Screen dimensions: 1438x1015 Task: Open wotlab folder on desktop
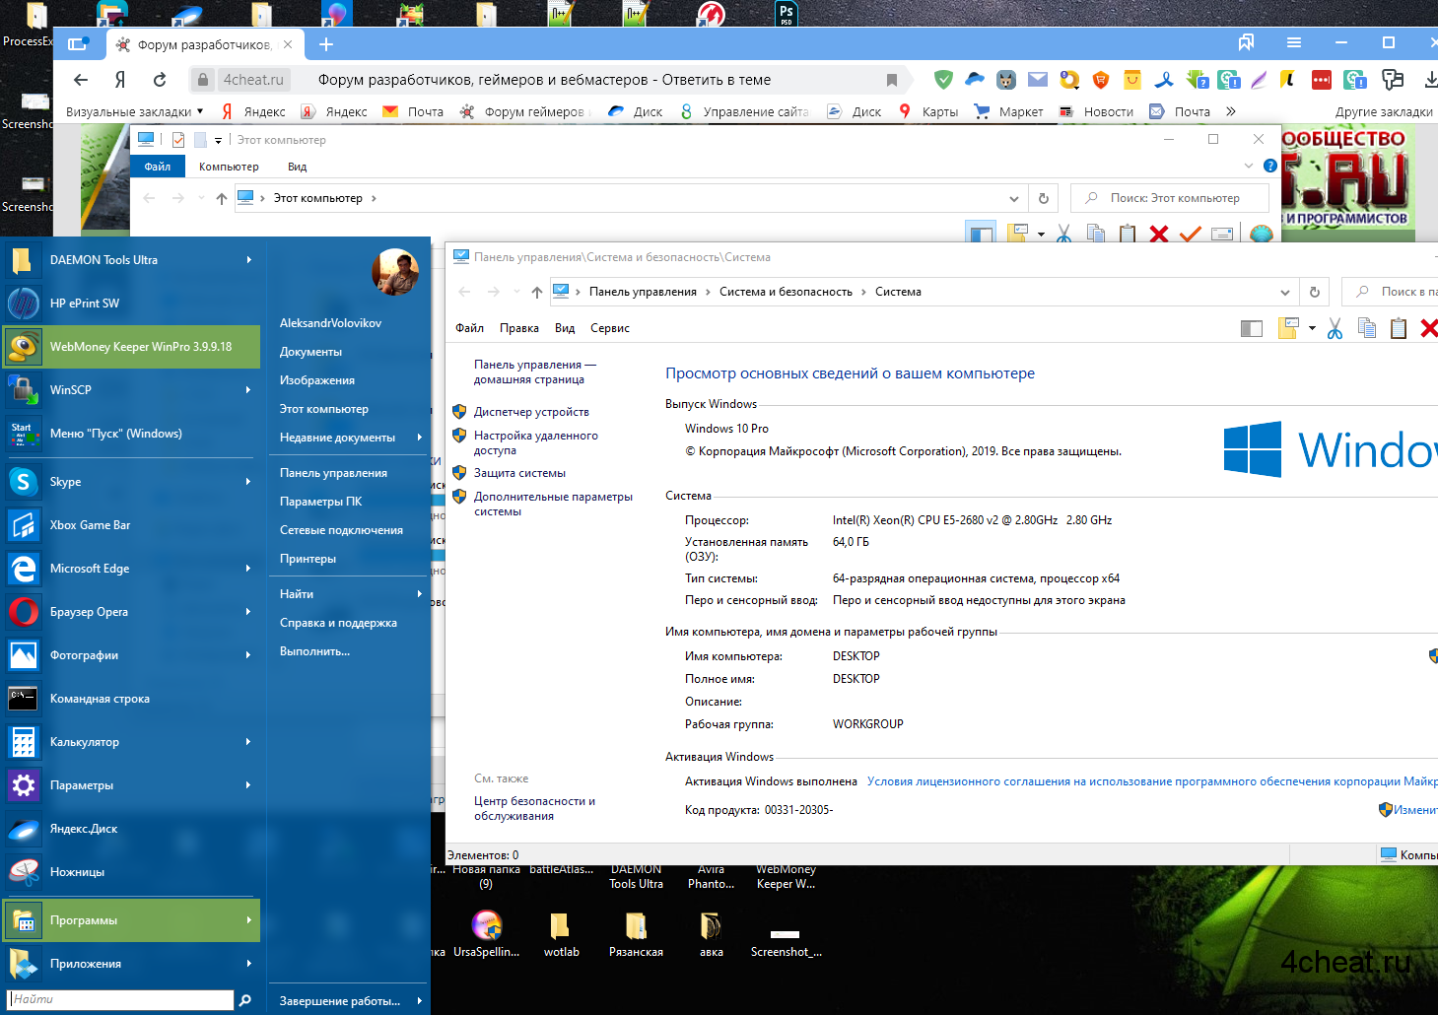[x=561, y=934]
